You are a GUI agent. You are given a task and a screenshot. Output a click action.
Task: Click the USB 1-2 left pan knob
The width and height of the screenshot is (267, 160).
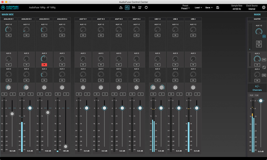(153, 87)
